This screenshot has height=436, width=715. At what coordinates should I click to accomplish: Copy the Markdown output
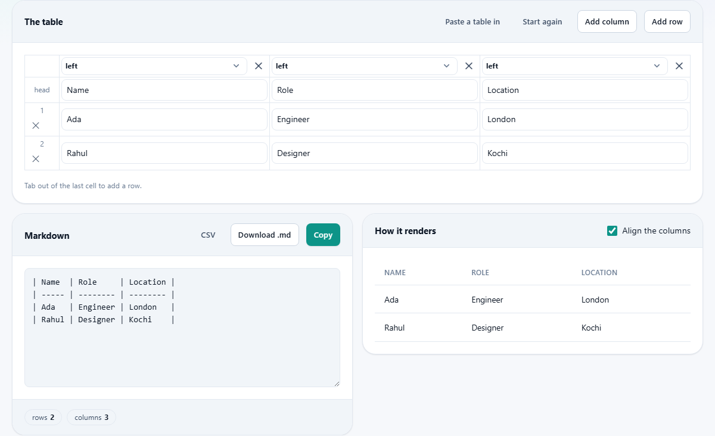point(323,235)
